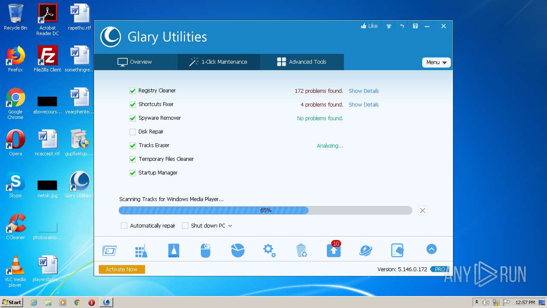Collapse the bottom toolbar with up-arrow circle
This screenshot has height=308, width=547.
point(432,249)
